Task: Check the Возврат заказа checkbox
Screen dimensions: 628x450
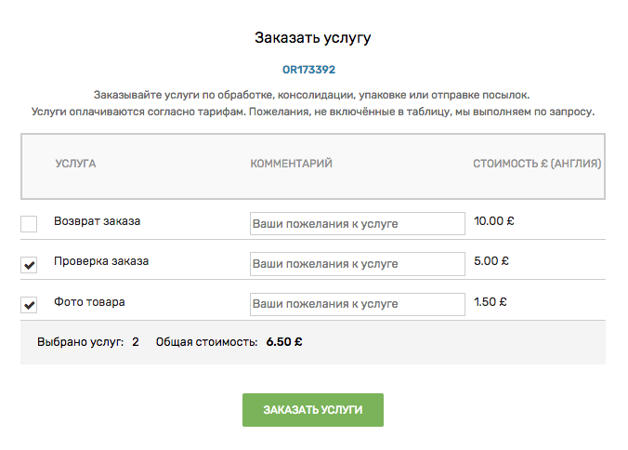Action: point(29,224)
